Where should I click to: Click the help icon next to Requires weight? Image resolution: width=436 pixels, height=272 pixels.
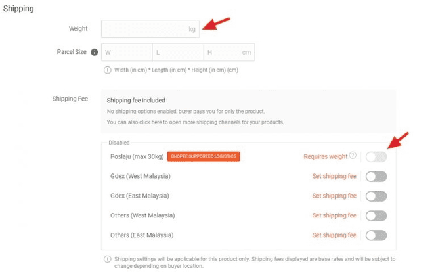pyautogui.click(x=353, y=156)
